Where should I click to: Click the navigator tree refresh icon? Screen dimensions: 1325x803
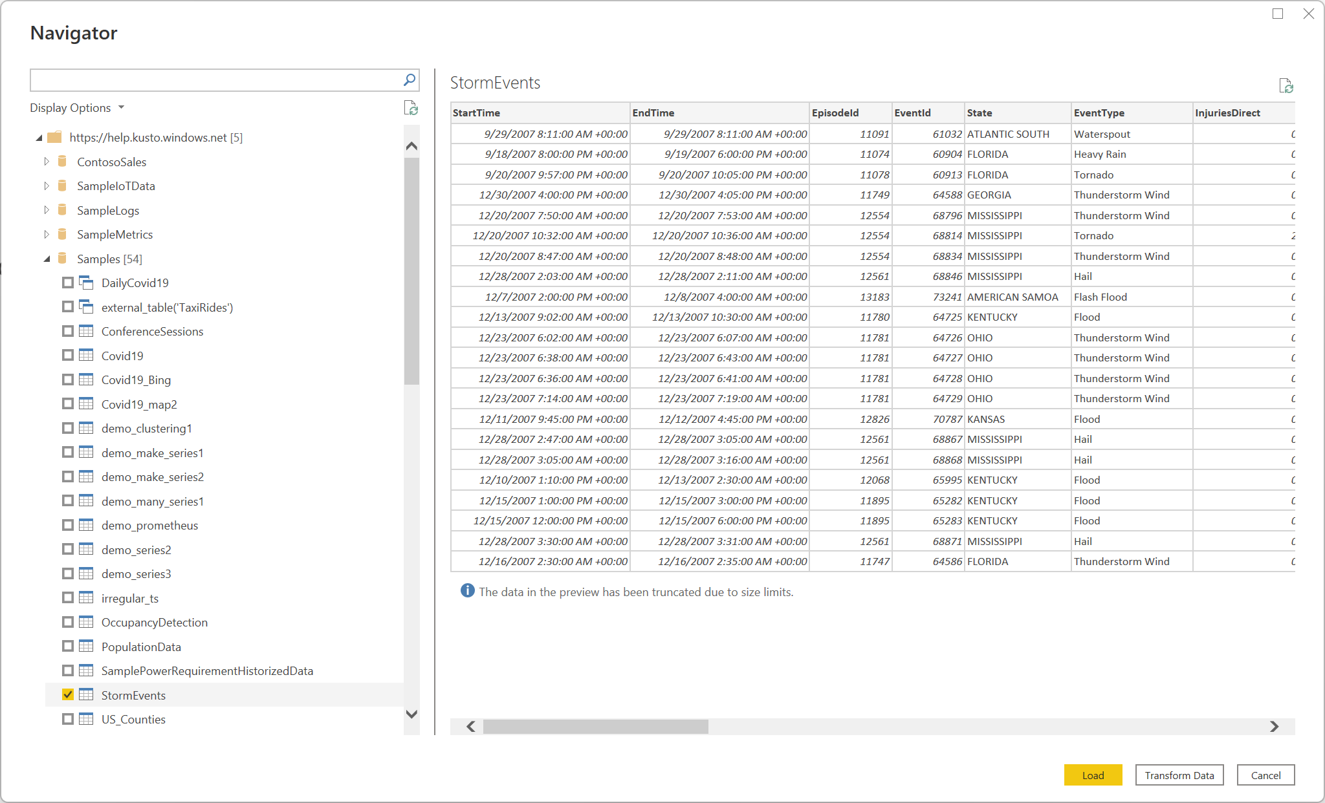pos(411,108)
